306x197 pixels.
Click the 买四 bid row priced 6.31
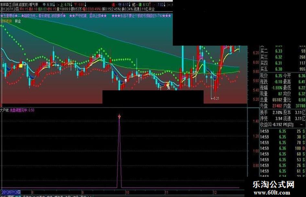pyautogui.click(x=283, y=63)
